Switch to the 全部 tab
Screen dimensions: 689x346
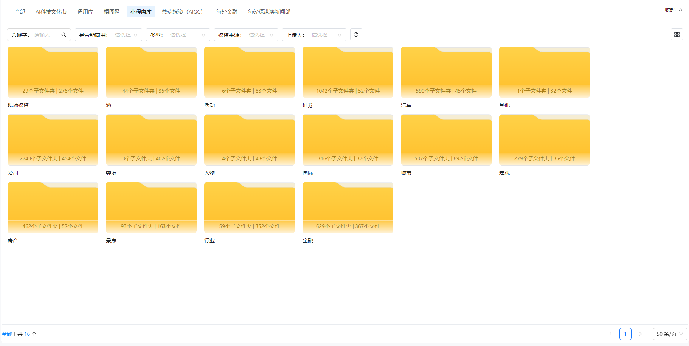(x=20, y=12)
